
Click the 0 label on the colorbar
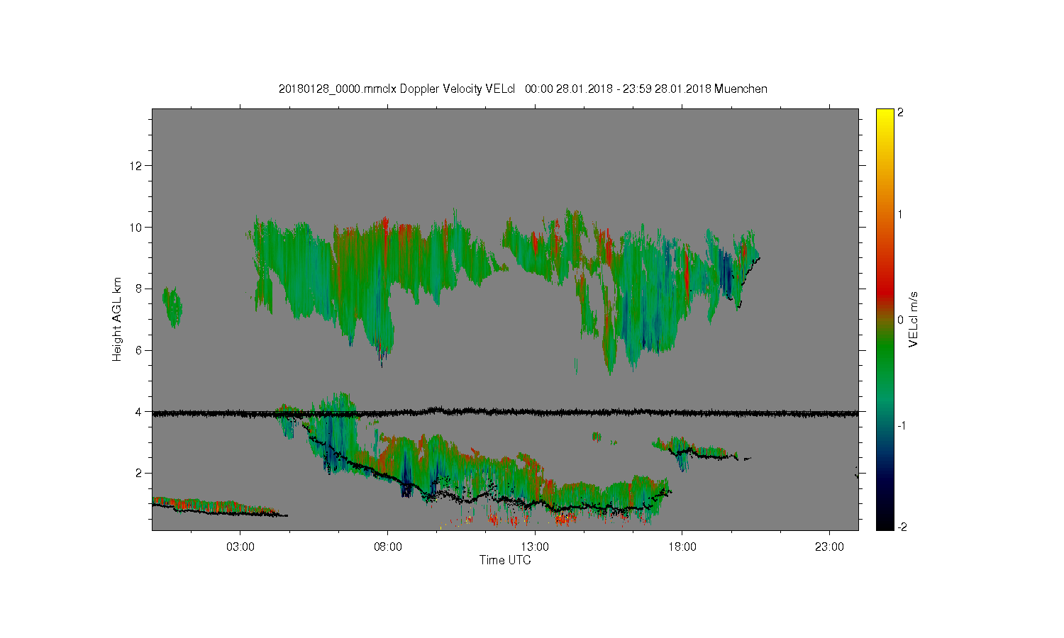tap(901, 320)
